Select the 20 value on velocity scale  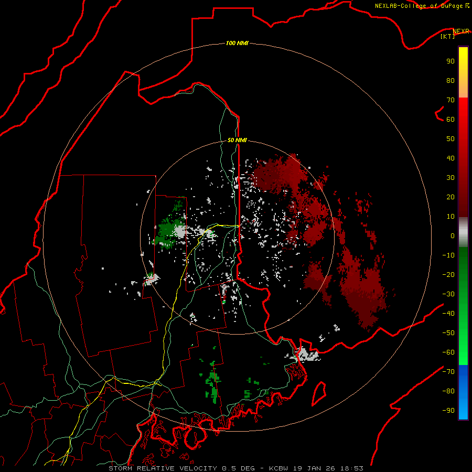(450, 197)
